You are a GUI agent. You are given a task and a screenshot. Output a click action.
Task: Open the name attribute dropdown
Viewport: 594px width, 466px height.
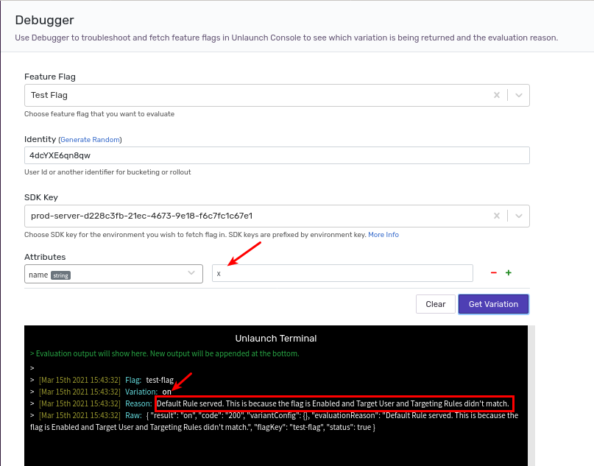pyautogui.click(x=113, y=274)
